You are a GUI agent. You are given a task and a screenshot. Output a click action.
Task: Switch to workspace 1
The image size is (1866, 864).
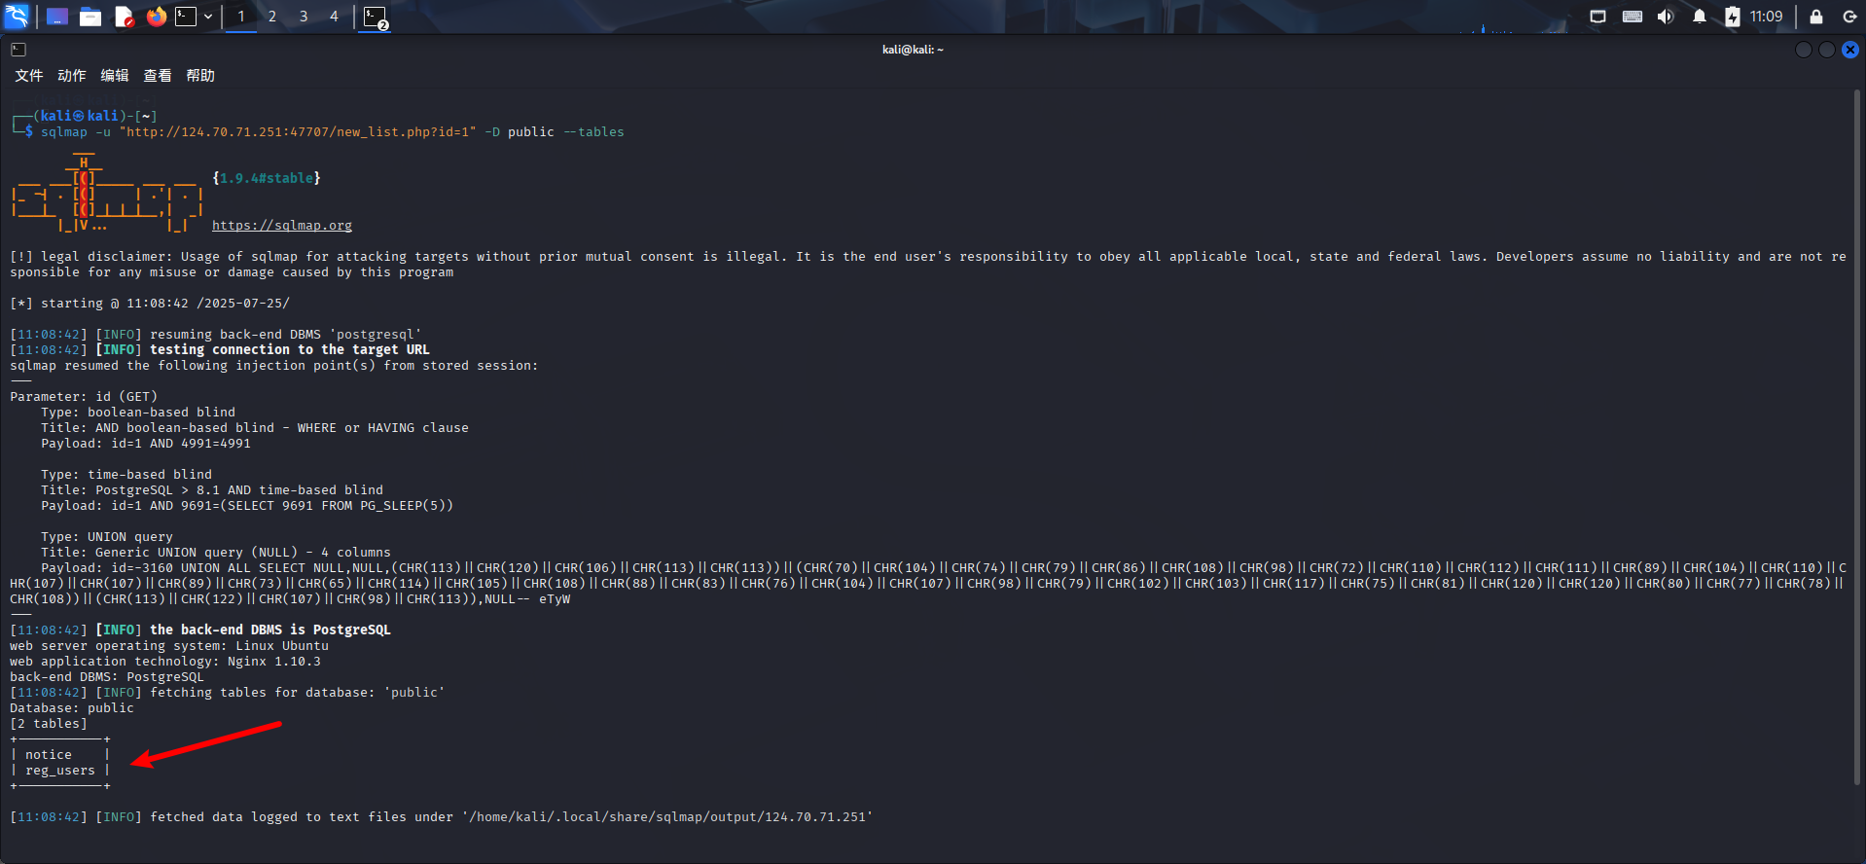pos(241,17)
